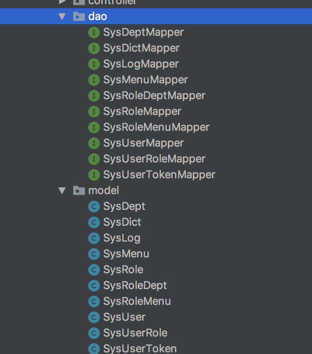Select SysUserRoleMapper in the tree
312x354 pixels.
point(154,159)
